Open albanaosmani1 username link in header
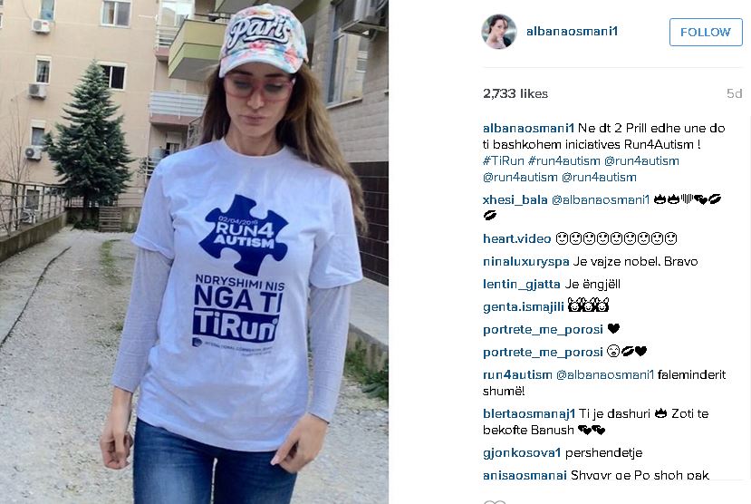 [x=572, y=32]
